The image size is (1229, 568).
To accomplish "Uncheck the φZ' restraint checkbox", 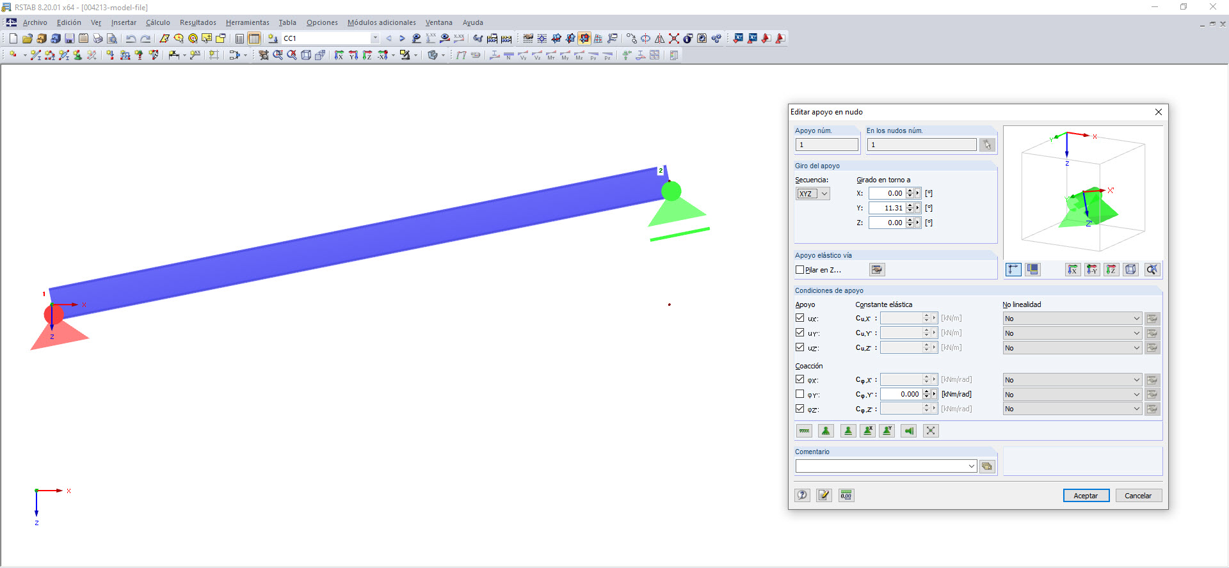I will [x=799, y=409].
